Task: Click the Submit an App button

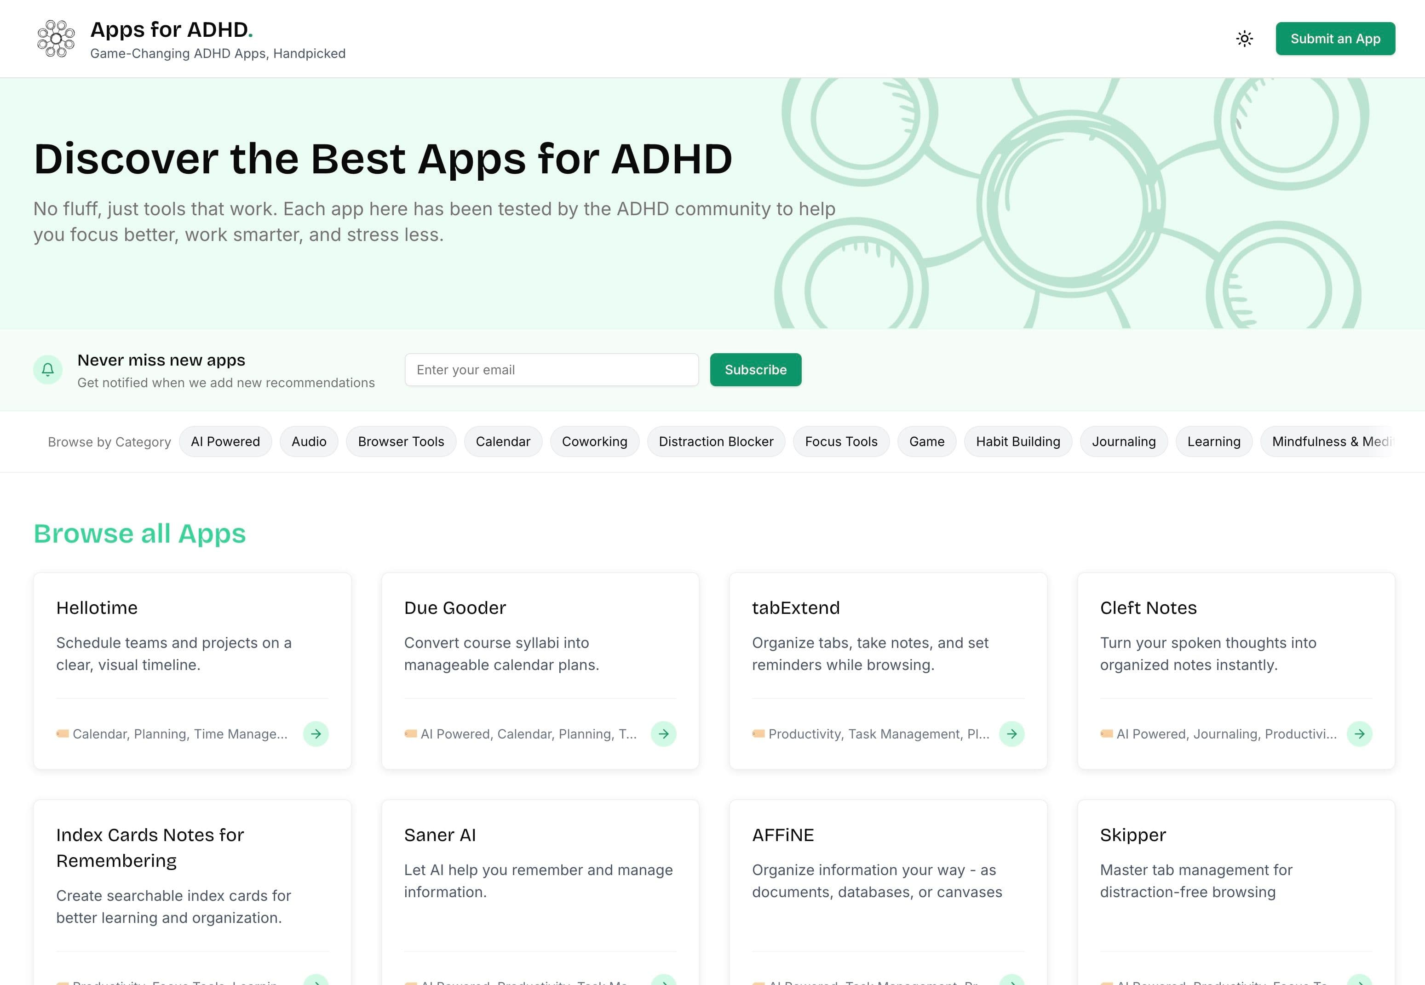Action: pyautogui.click(x=1335, y=39)
